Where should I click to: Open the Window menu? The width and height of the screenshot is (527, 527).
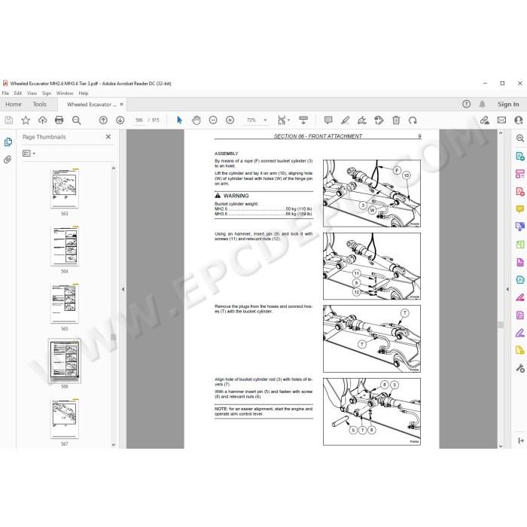[65, 93]
